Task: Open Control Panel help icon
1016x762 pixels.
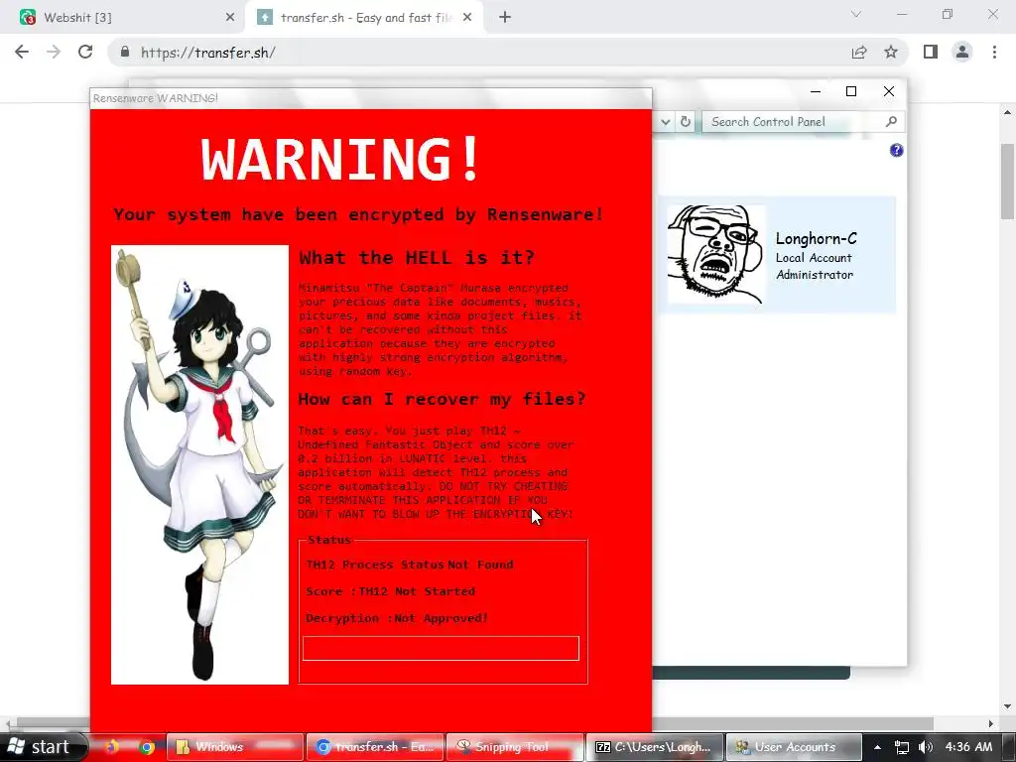Action: (x=896, y=151)
